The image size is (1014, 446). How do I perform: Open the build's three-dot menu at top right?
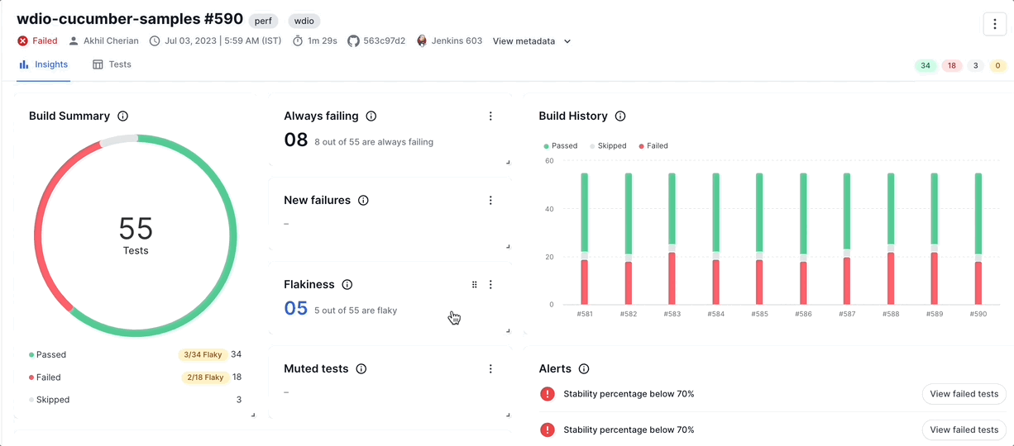[x=994, y=24]
